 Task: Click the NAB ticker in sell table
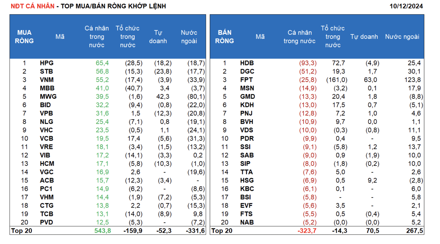tap(247, 222)
